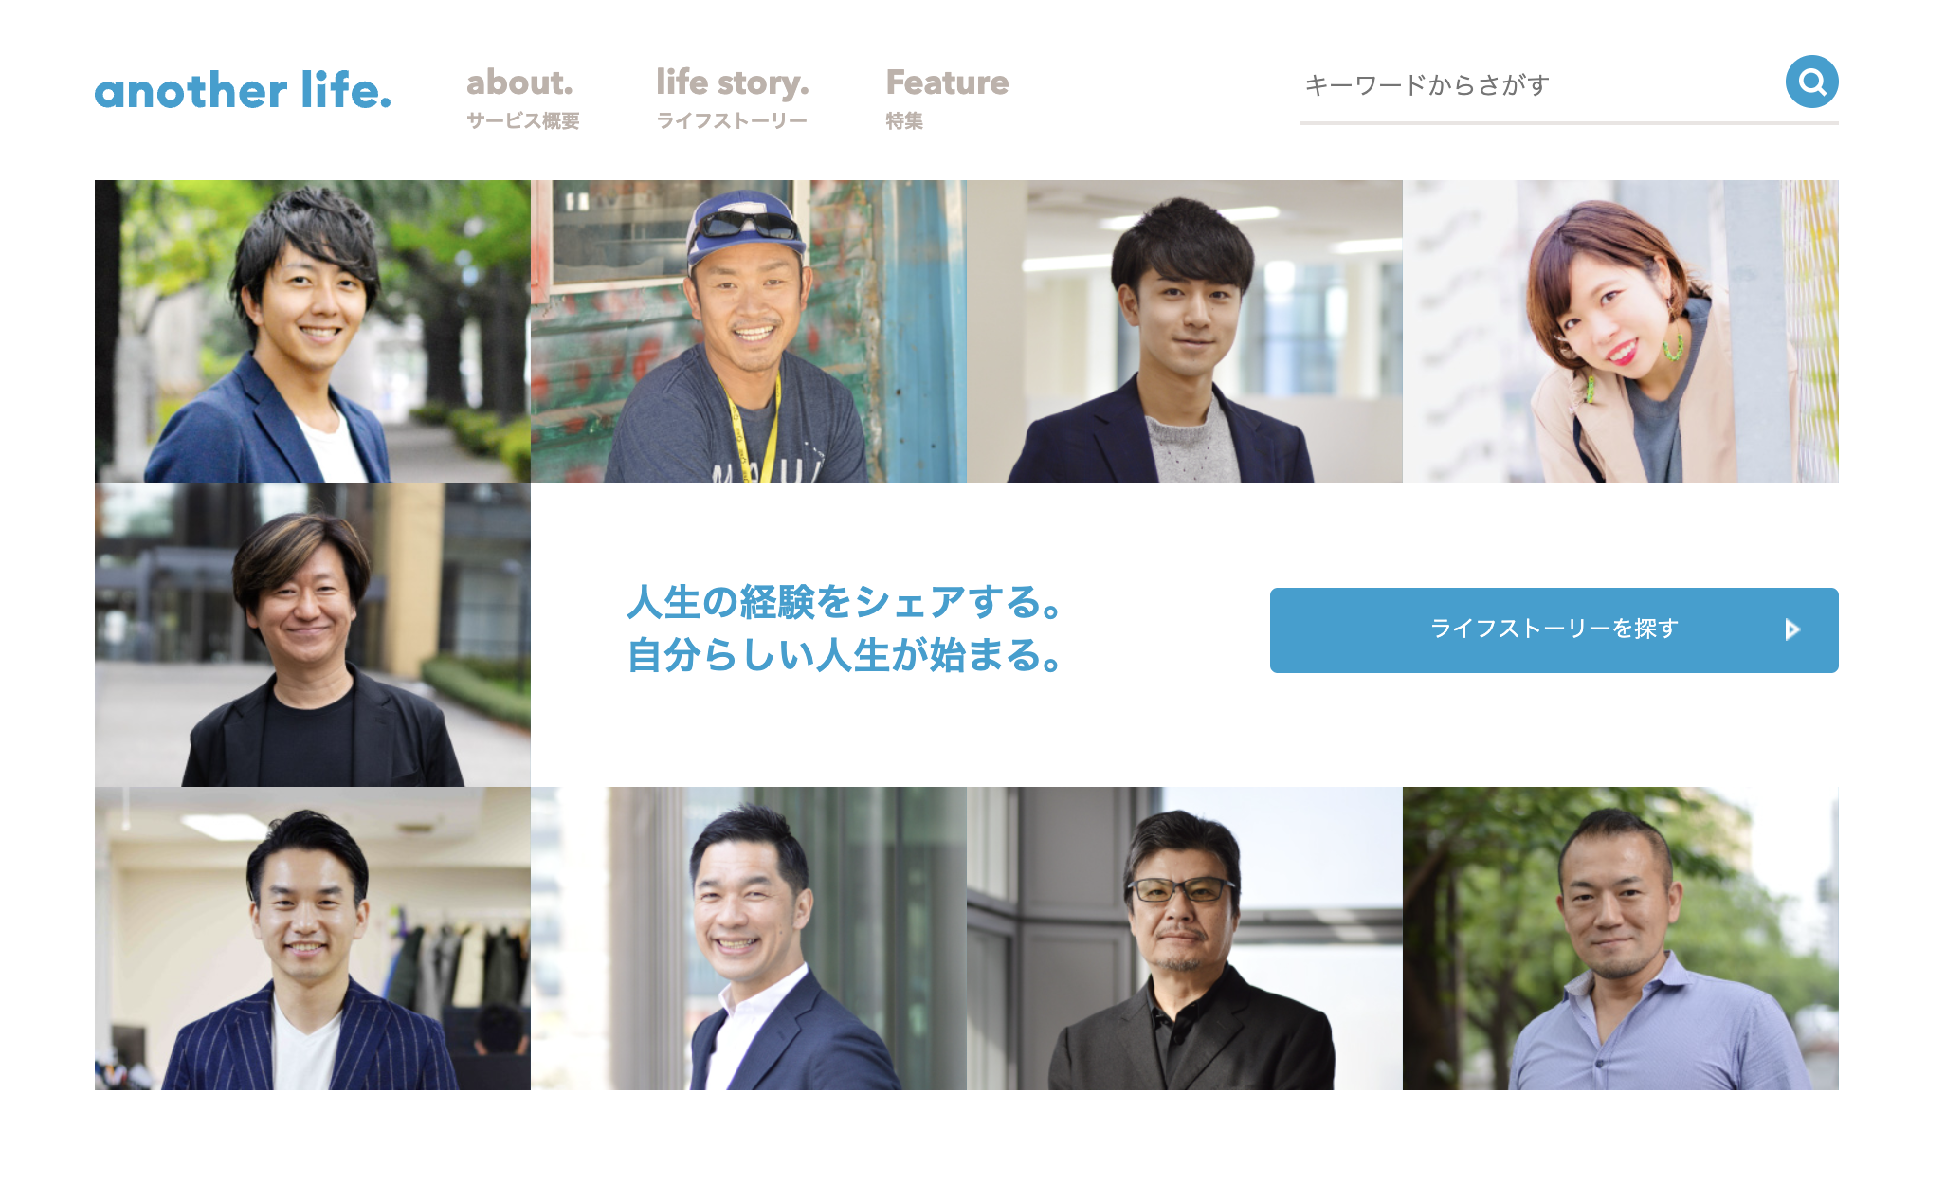Image resolution: width=1945 pixels, height=1204 pixels.
Task: Select man in black jacket and T-shirt
Action: coord(313,635)
